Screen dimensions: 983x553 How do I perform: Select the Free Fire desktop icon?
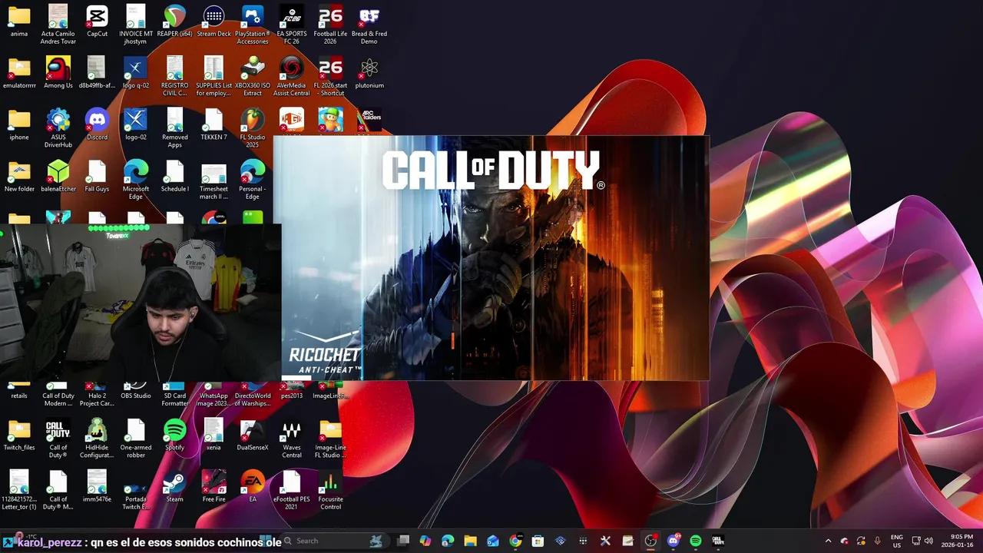point(213,486)
